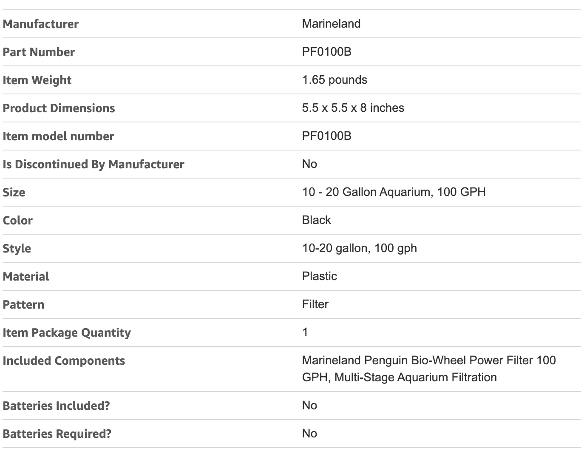The height and width of the screenshot is (454, 584).
Task: Click the 1.65 pounds value
Action: (335, 79)
